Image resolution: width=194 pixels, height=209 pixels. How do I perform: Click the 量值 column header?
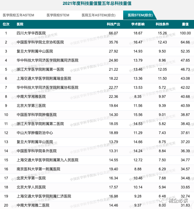[x=185, y=24]
